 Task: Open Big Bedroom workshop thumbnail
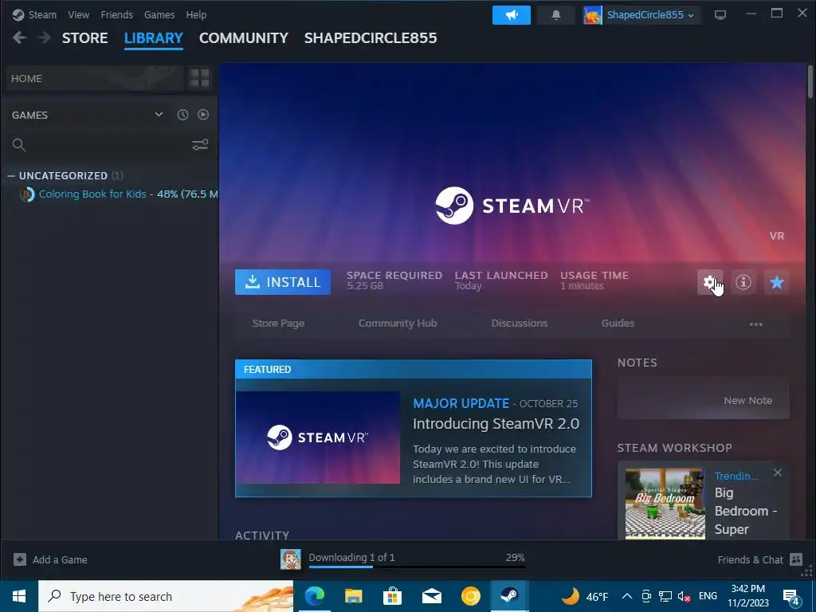tap(665, 504)
